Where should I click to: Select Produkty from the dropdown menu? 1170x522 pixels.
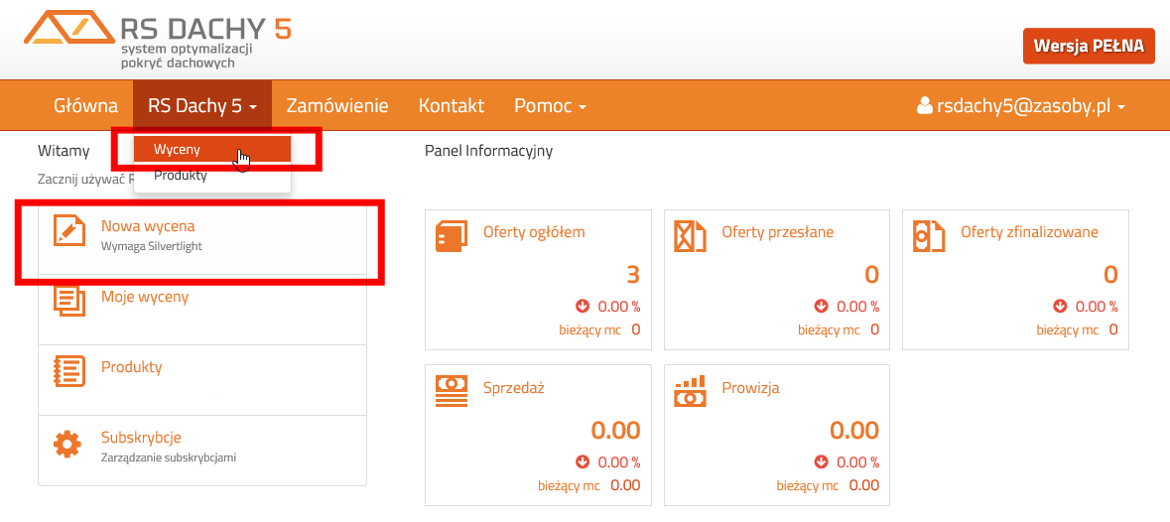181,176
